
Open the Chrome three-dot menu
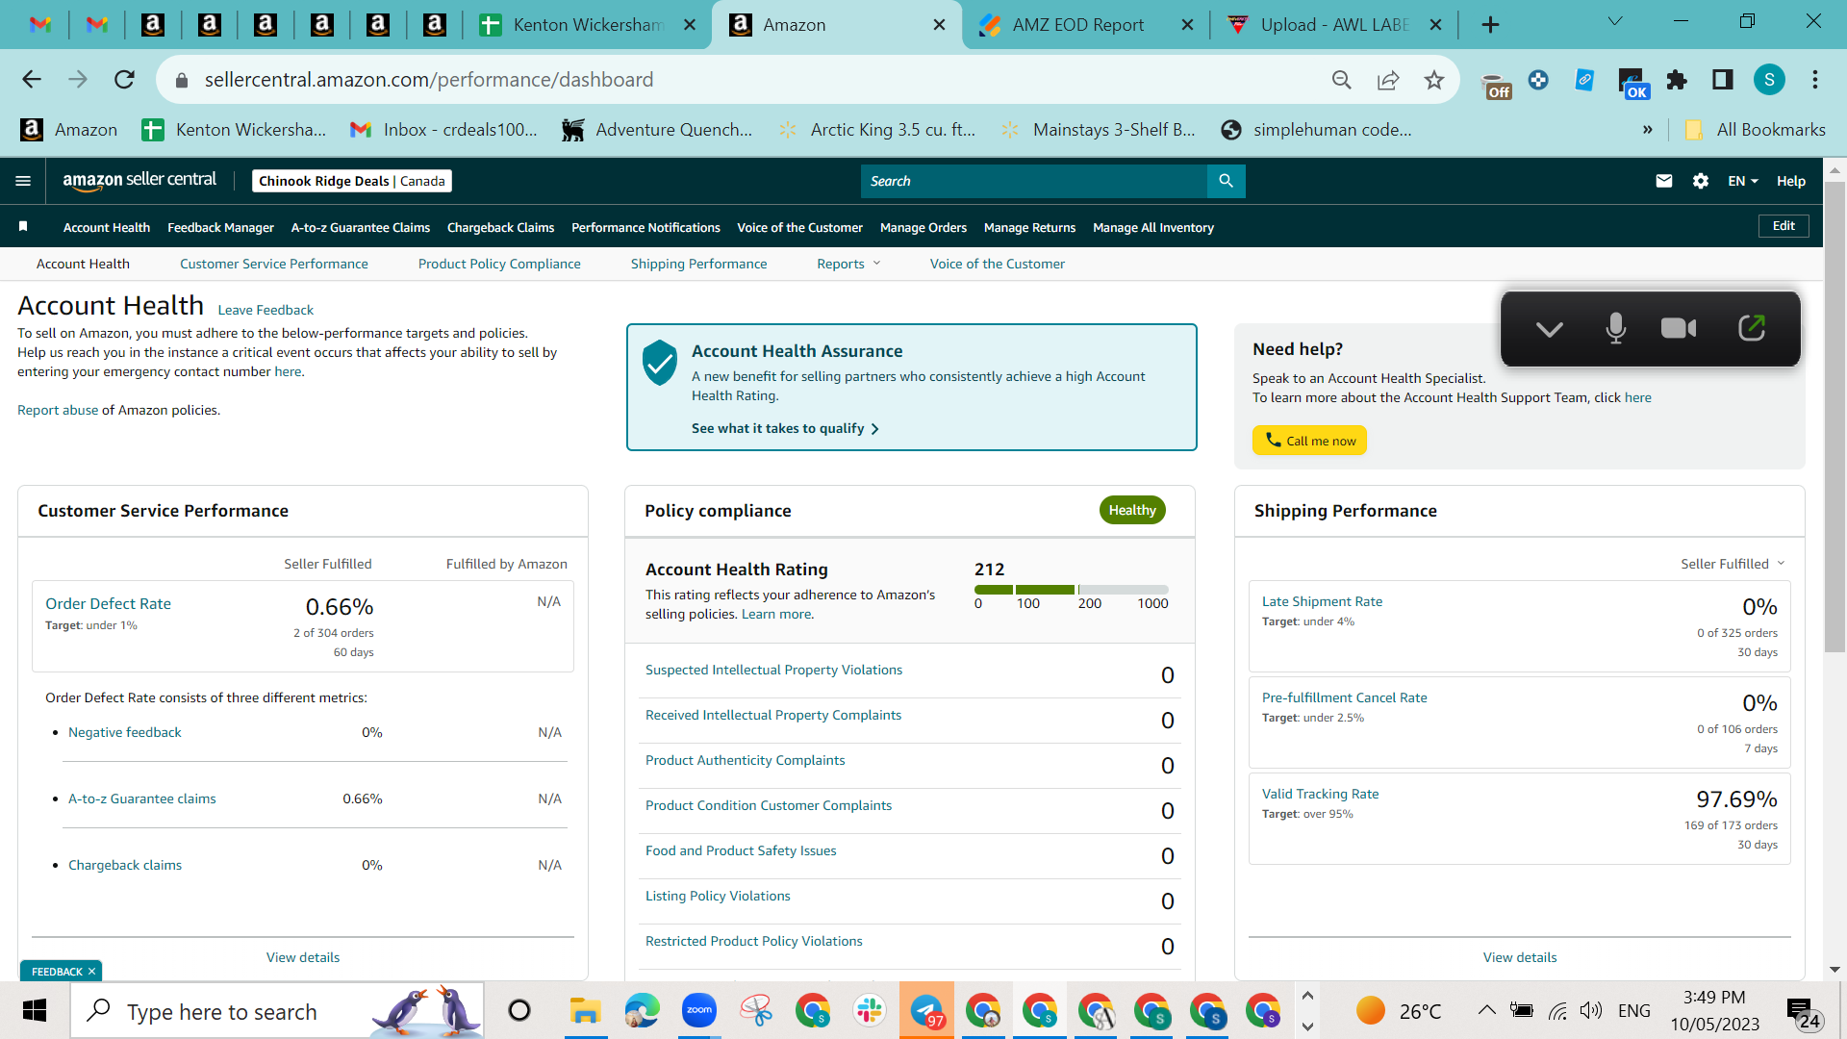pyautogui.click(x=1815, y=80)
